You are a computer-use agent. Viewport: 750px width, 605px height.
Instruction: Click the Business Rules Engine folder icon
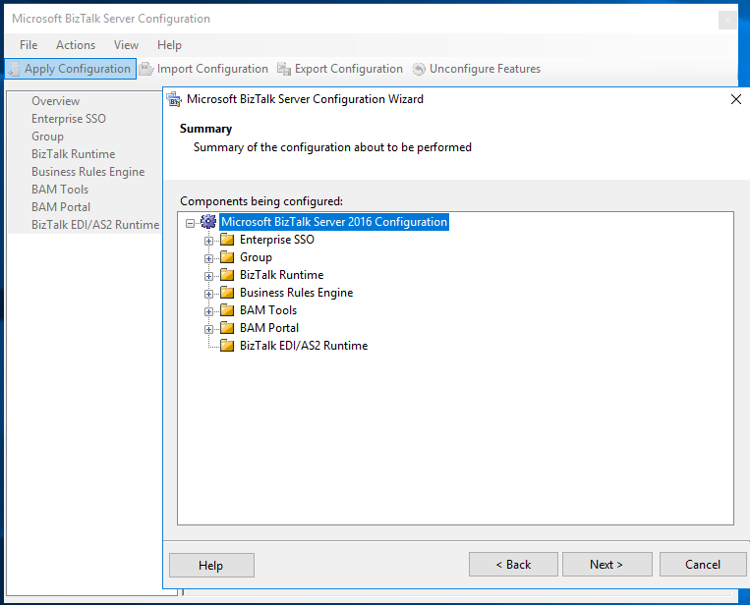(x=227, y=293)
